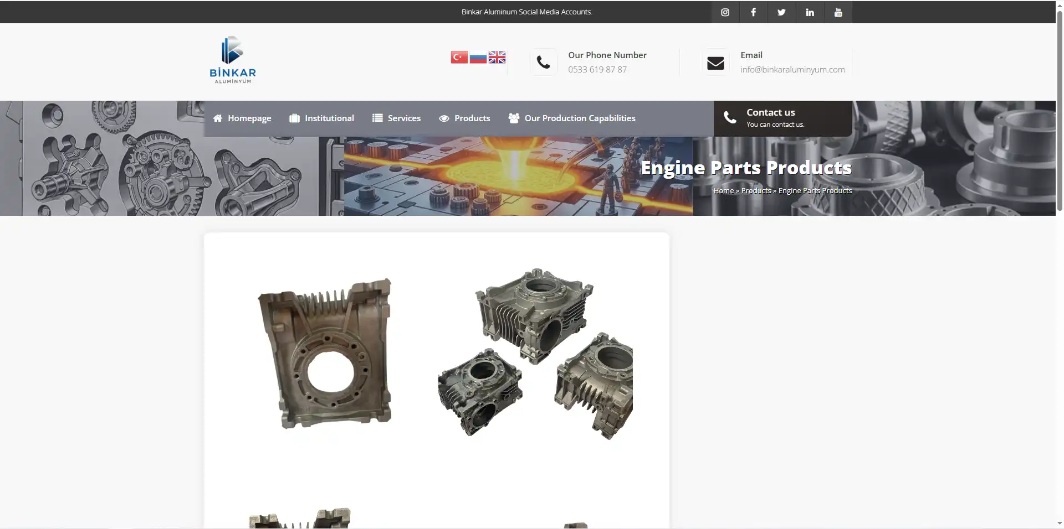
Task: Click the people icon next to Our Production Capabilities
Action: [x=514, y=118]
